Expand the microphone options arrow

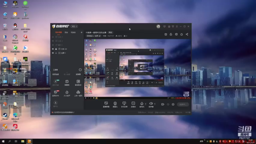[146, 104]
